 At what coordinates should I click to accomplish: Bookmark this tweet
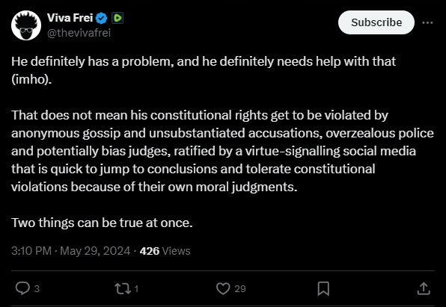tap(323, 288)
